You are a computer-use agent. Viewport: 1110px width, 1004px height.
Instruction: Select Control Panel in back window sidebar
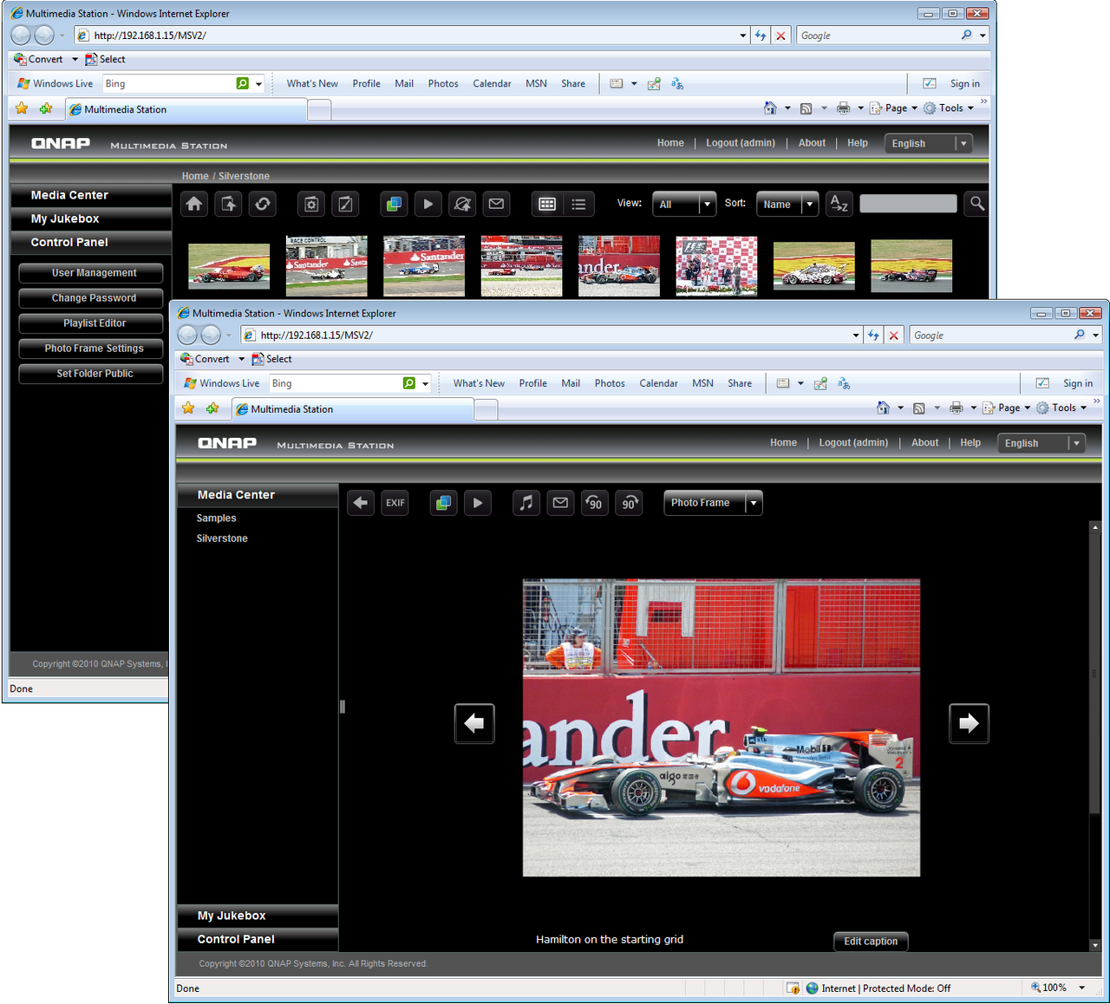(90, 242)
